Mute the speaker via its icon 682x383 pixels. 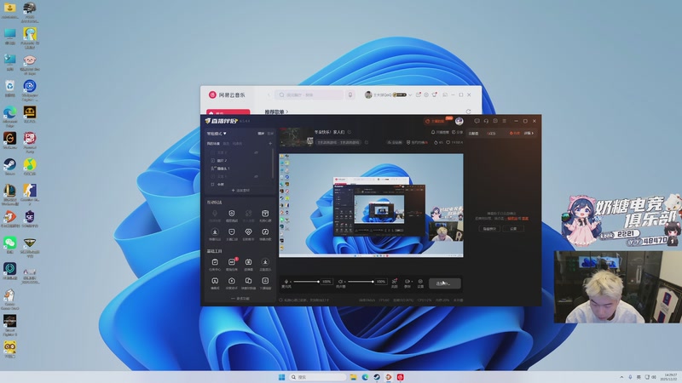point(340,282)
